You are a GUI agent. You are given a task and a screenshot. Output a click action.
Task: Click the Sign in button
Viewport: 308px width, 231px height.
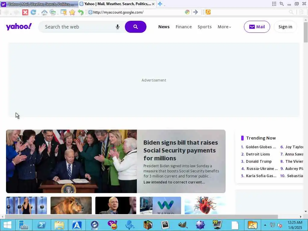[285, 27]
